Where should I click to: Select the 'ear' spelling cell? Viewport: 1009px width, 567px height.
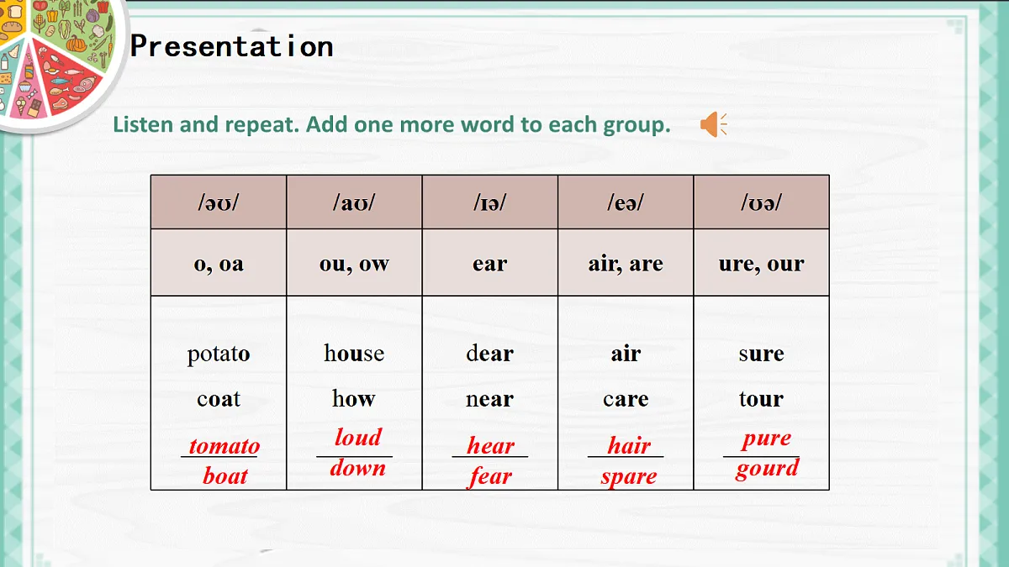tap(490, 263)
